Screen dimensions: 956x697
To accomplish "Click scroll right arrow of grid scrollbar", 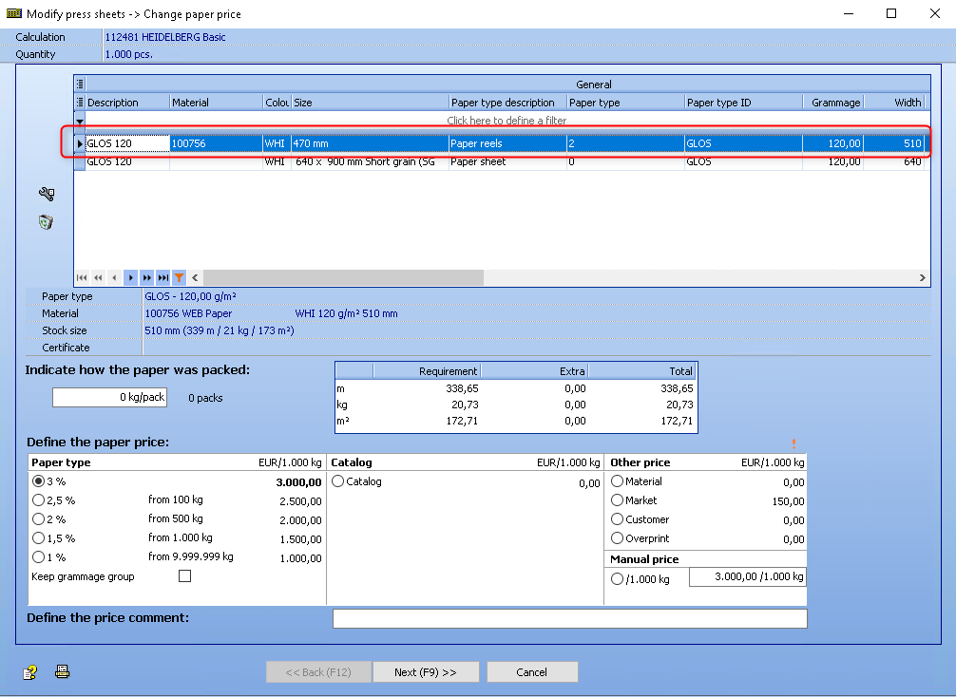I will [x=922, y=278].
